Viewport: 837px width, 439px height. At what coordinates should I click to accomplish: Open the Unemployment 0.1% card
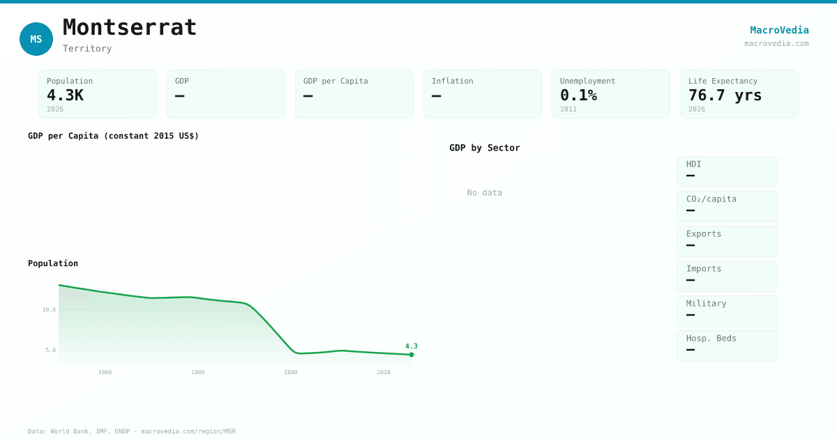[611, 94]
